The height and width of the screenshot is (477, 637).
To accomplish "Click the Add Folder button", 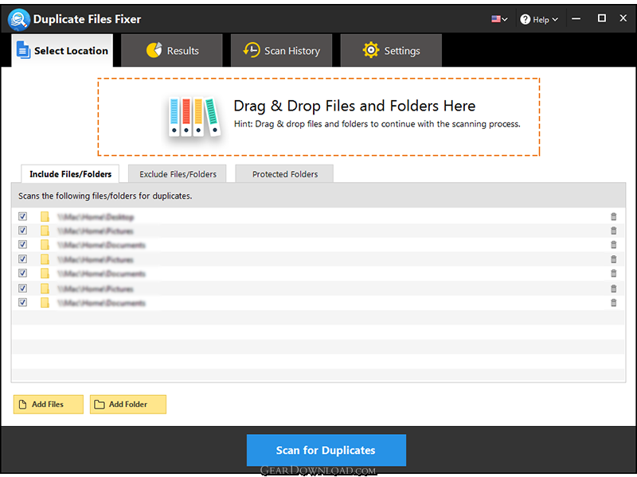I will (x=128, y=405).
